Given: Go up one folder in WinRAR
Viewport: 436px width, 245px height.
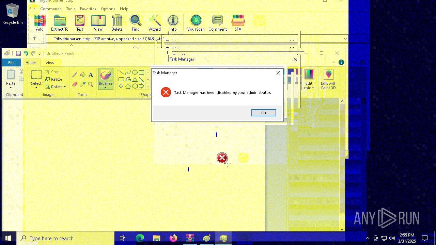Looking at the screenshot, I should click(x=34, y=38).
